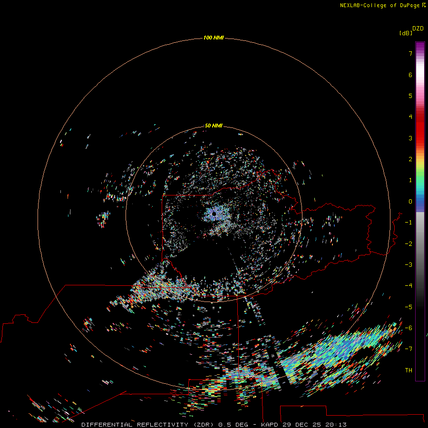Click the [dB] unit label
This screenshot has width=428, height=428.
(406, 33)
